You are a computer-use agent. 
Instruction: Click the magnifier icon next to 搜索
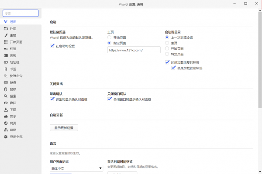coord(6,96)
